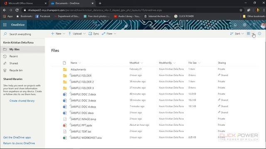Open the CLICK POWER bookmark
Image resolution: width=266 pixels, height=149 pixels.
184,16
